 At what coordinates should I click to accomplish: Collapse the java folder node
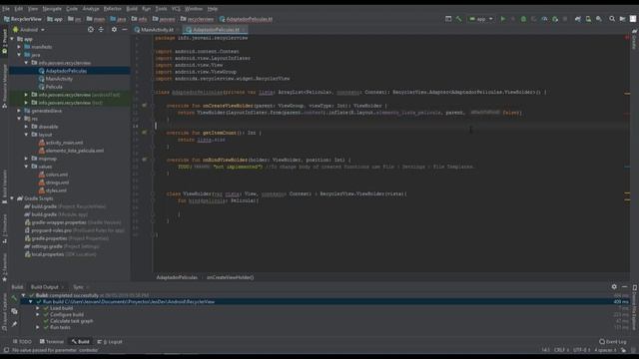[19, 55]
